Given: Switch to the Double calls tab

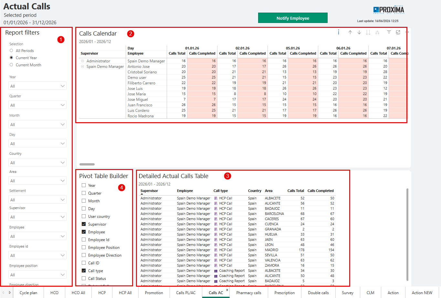Looking at the screenshot, I should (318, 293).
